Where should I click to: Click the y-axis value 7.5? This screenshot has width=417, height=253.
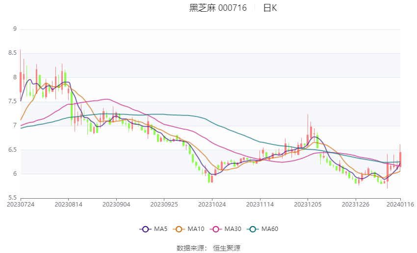tap(12, 101)
